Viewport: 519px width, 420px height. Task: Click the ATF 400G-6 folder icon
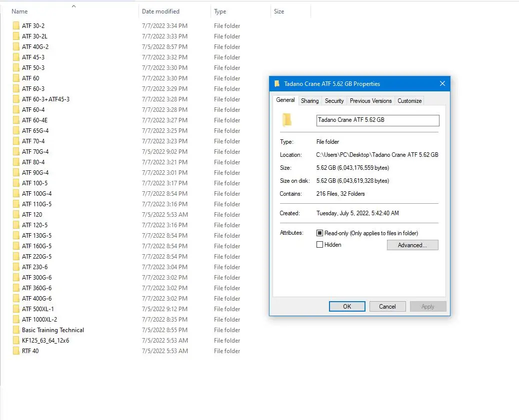16,298
